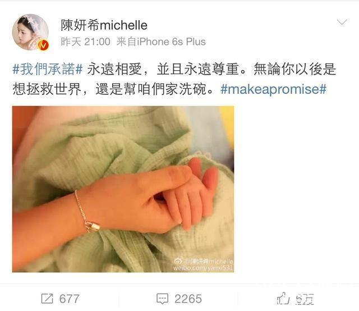Screen dimensions: 359x311
Task: Click the text line 想拯救世界，還是幫咱們家洗碗
Action: click(x=113, y=89)
